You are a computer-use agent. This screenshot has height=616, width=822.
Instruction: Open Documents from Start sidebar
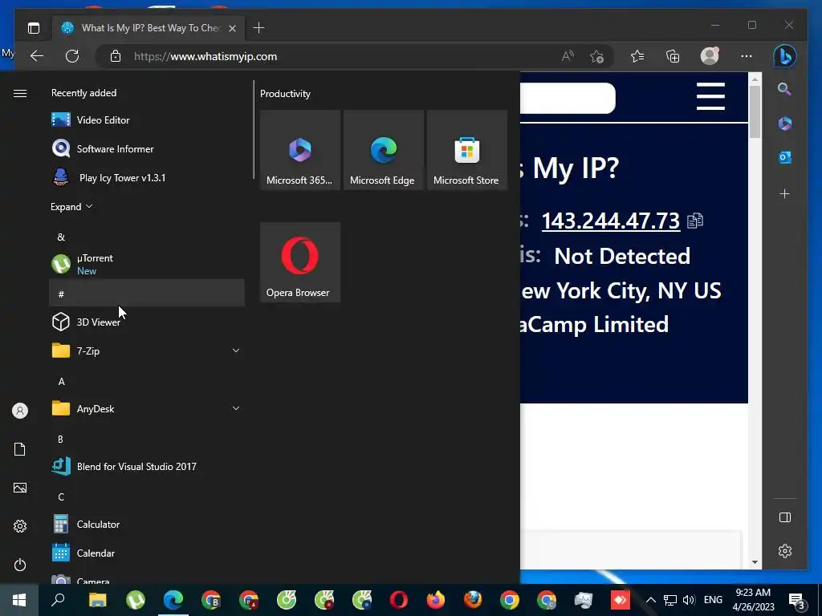[20, 449]
